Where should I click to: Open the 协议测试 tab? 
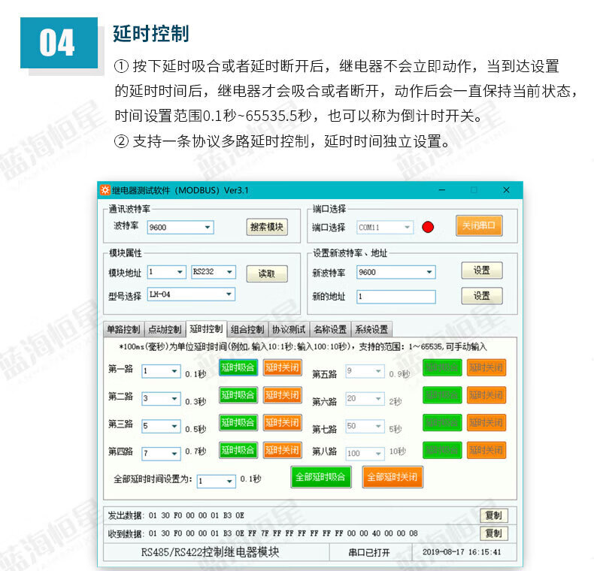pyautogui.click(x=289, y=329)
